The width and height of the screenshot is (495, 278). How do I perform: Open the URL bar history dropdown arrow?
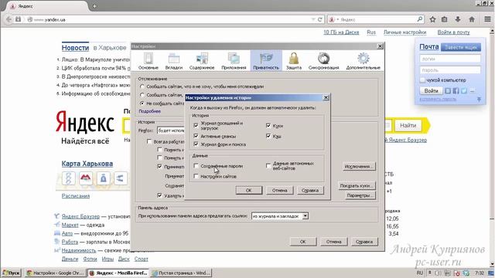point(313,19)
